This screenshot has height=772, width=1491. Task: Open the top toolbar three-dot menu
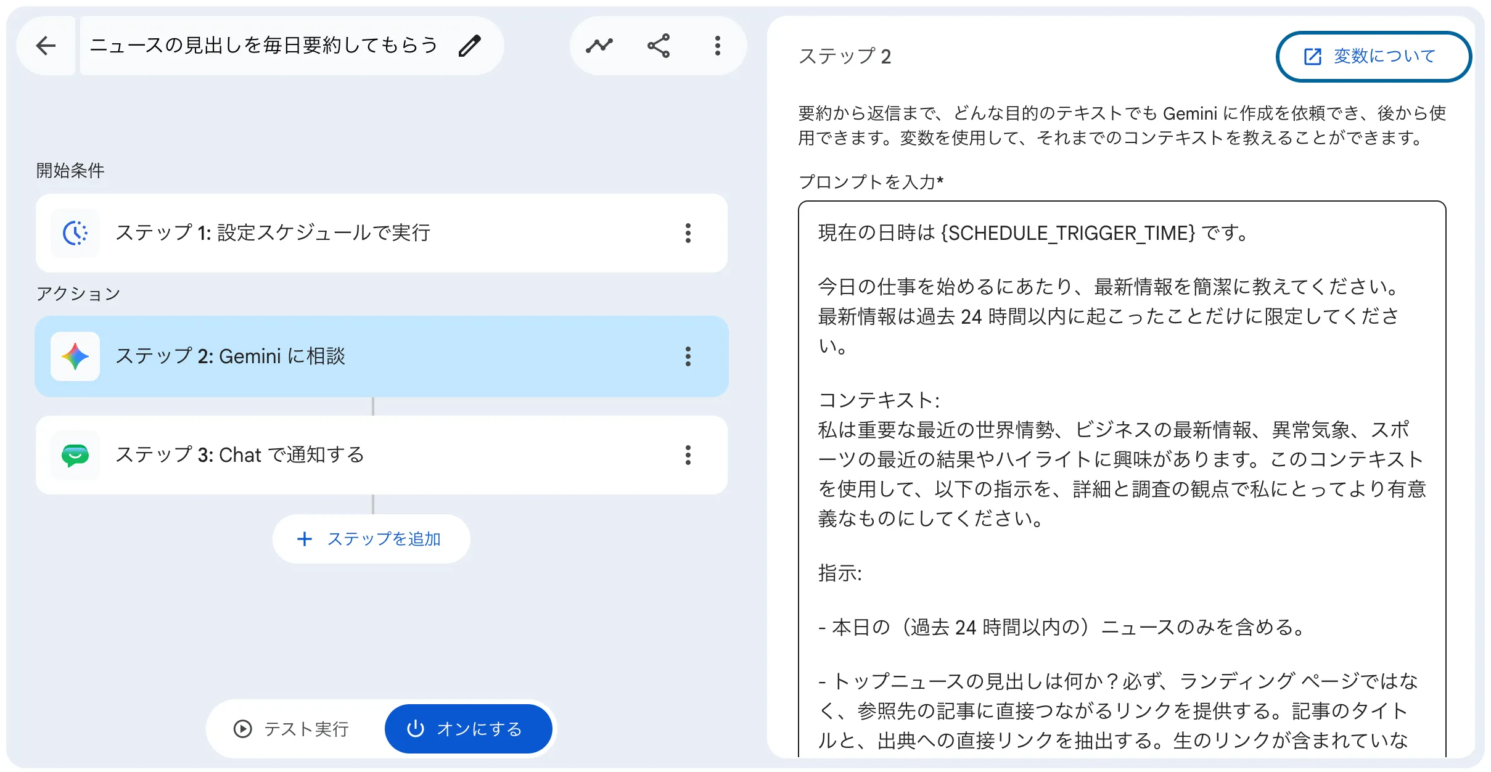(718, 46)
